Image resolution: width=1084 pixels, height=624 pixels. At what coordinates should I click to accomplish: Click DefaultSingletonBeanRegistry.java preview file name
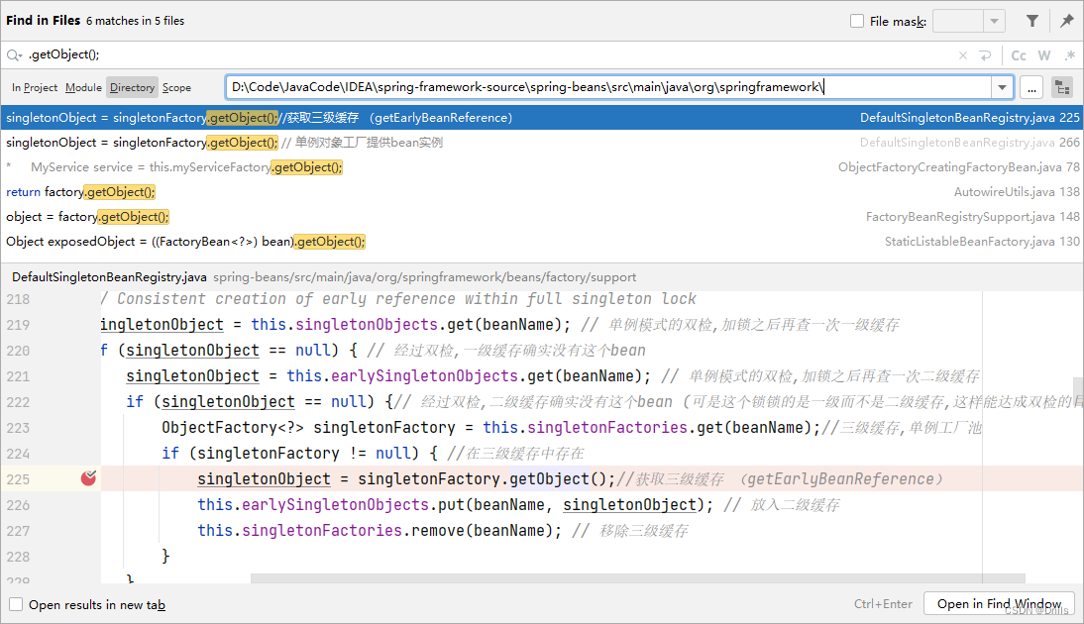pos(109,277)
